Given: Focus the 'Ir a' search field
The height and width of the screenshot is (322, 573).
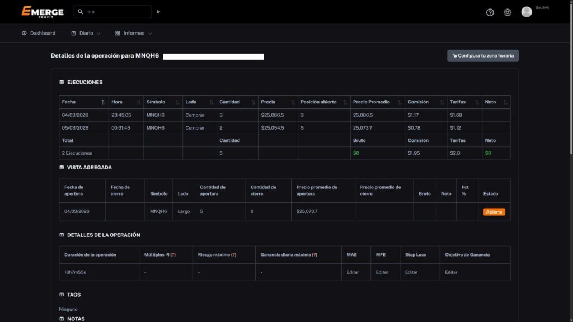Looking at the screenshot, I should pyautogui.click(x=118, y=12).
